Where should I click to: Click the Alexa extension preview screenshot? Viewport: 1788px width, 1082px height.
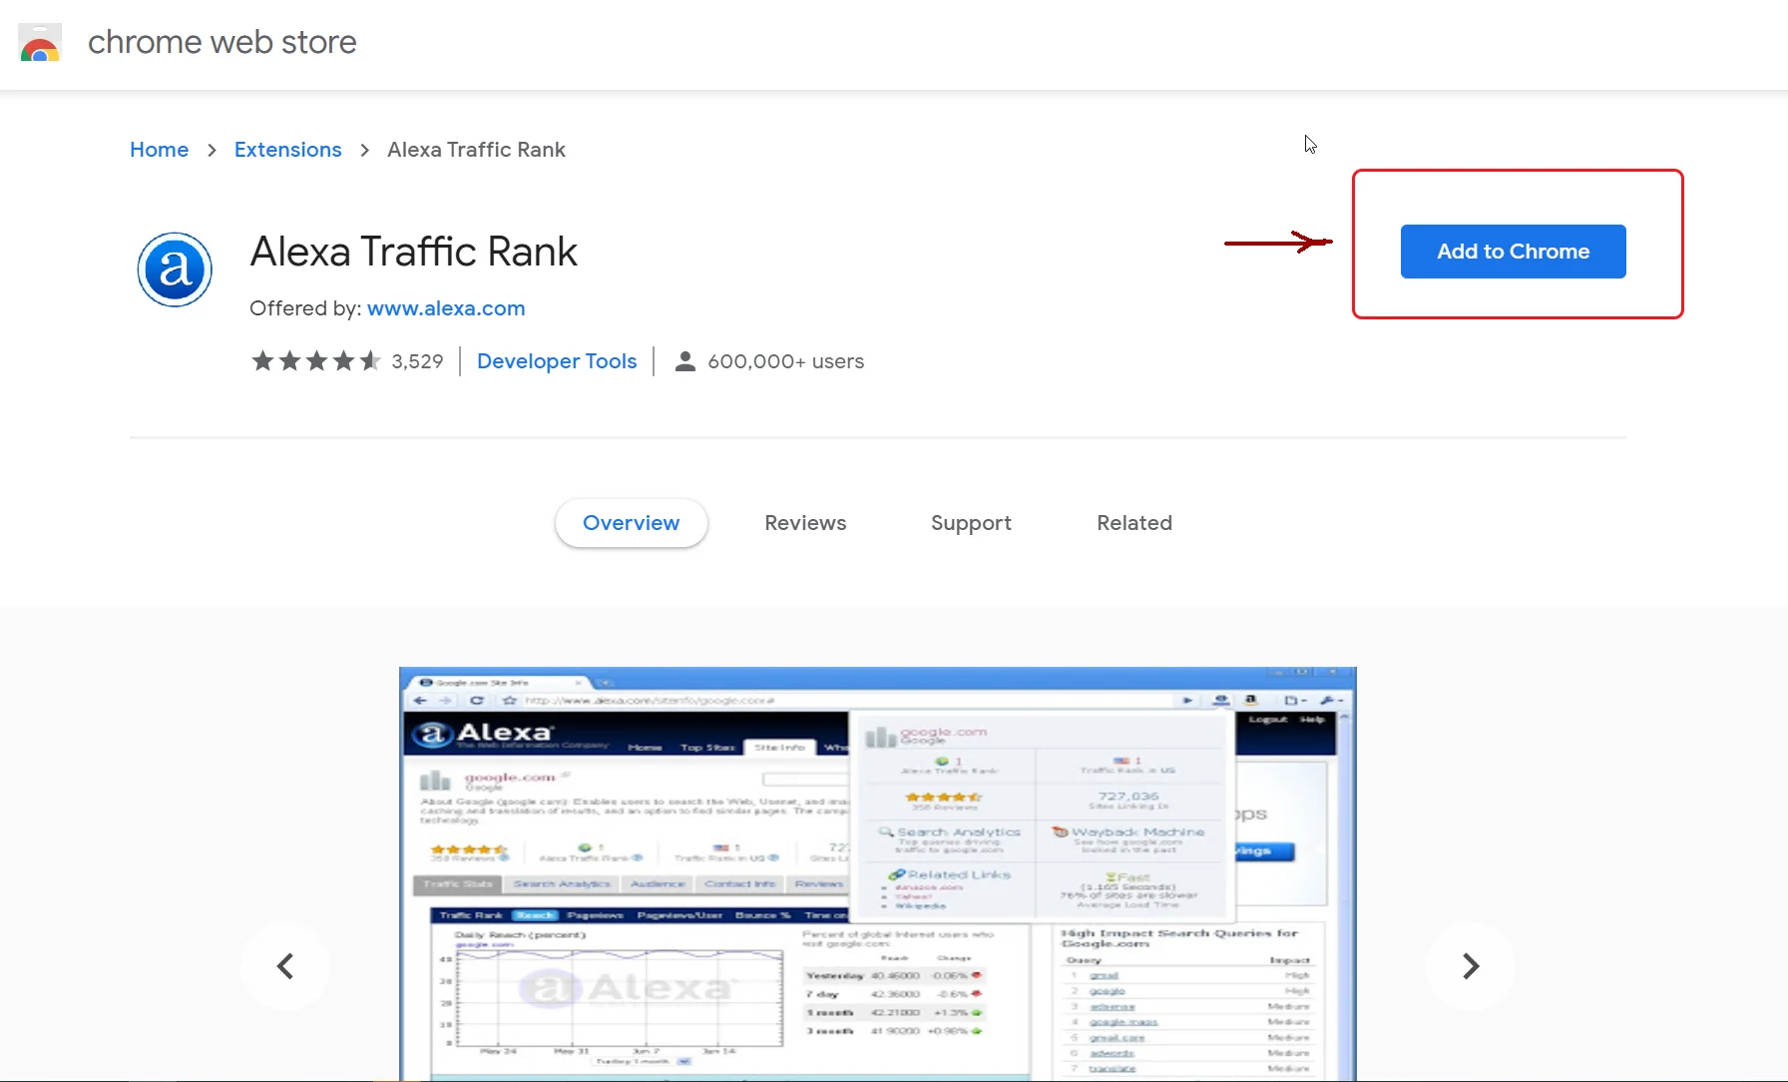[877, 873]
